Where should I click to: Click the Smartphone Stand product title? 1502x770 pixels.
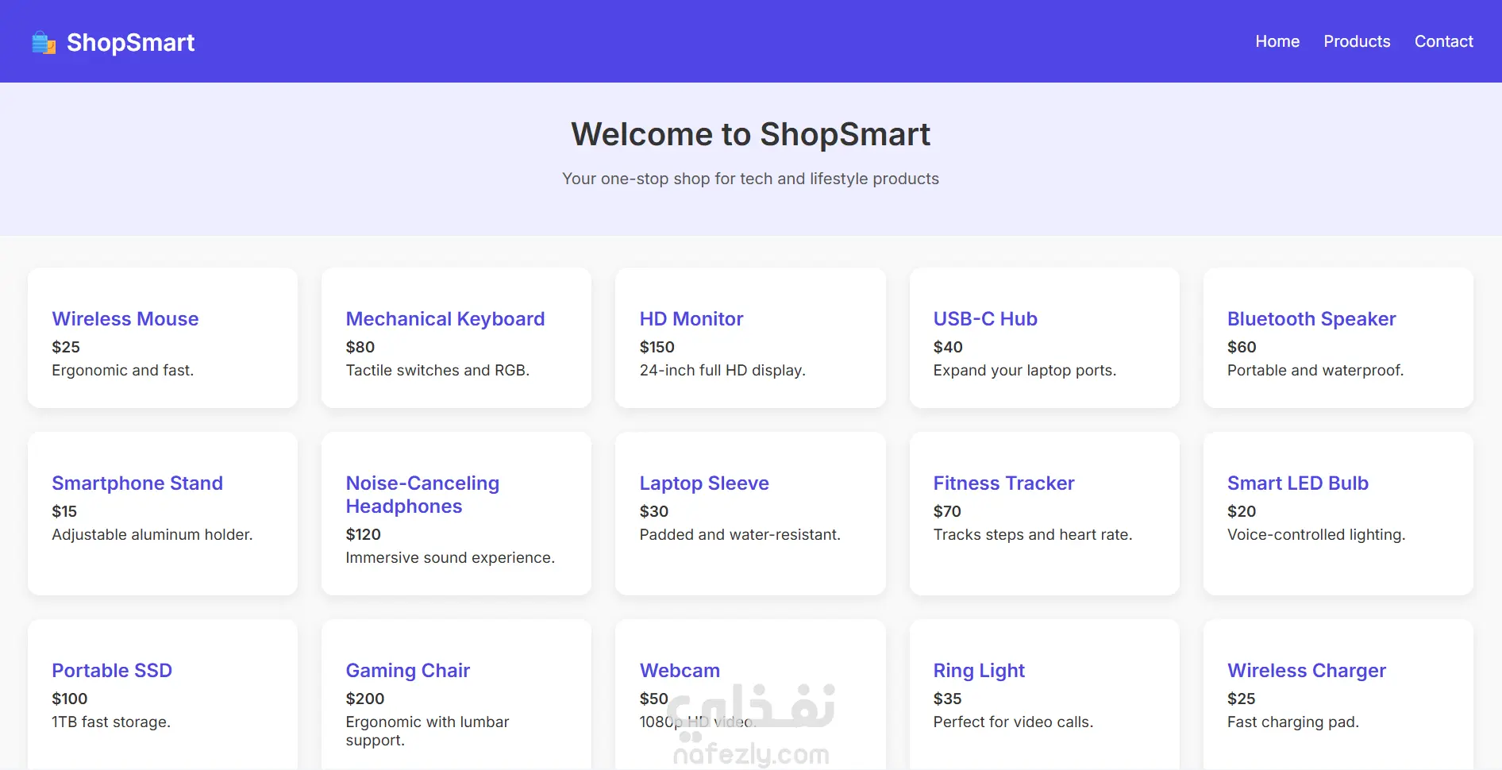coord(137,483)
